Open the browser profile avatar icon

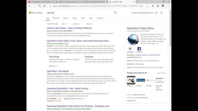click(163, 6)
